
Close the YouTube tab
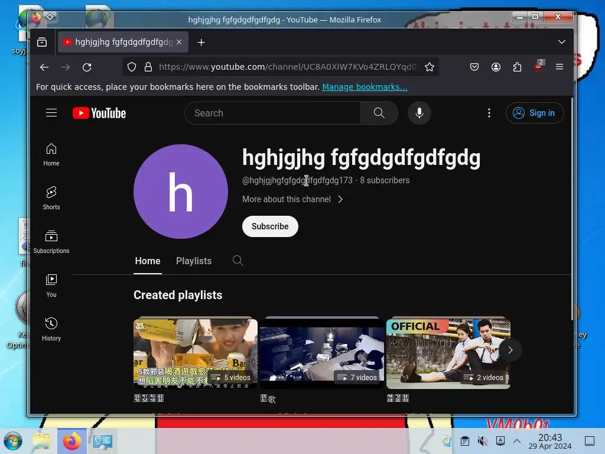coord(179,42)
